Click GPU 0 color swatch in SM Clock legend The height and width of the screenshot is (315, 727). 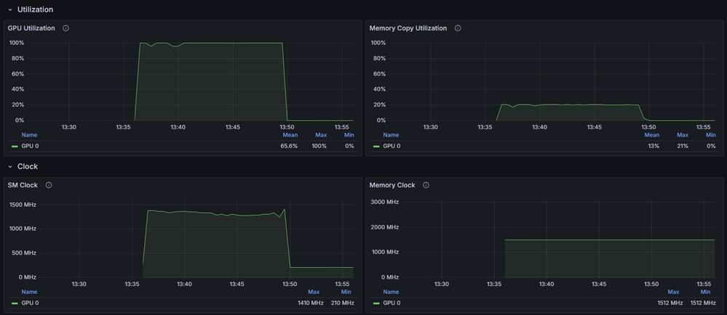(x=15, y=303)
